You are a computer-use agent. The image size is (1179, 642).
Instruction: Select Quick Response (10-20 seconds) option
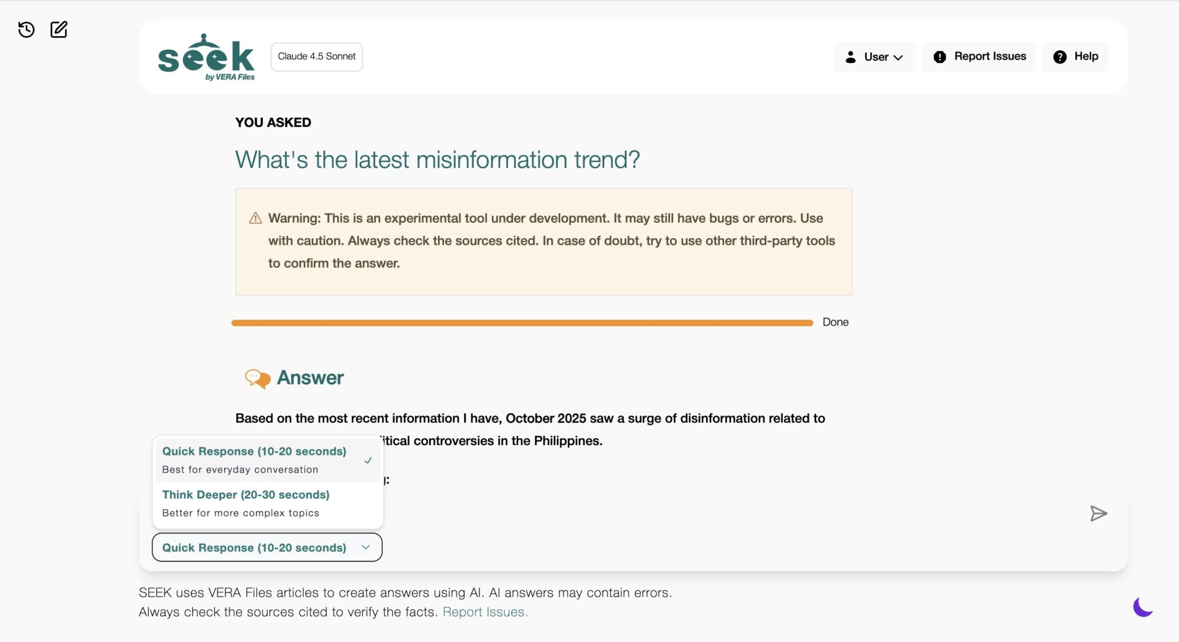pos(254,460)
